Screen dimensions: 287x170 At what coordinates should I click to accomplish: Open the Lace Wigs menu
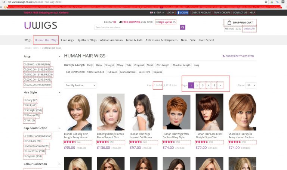(x=68, y=40)
